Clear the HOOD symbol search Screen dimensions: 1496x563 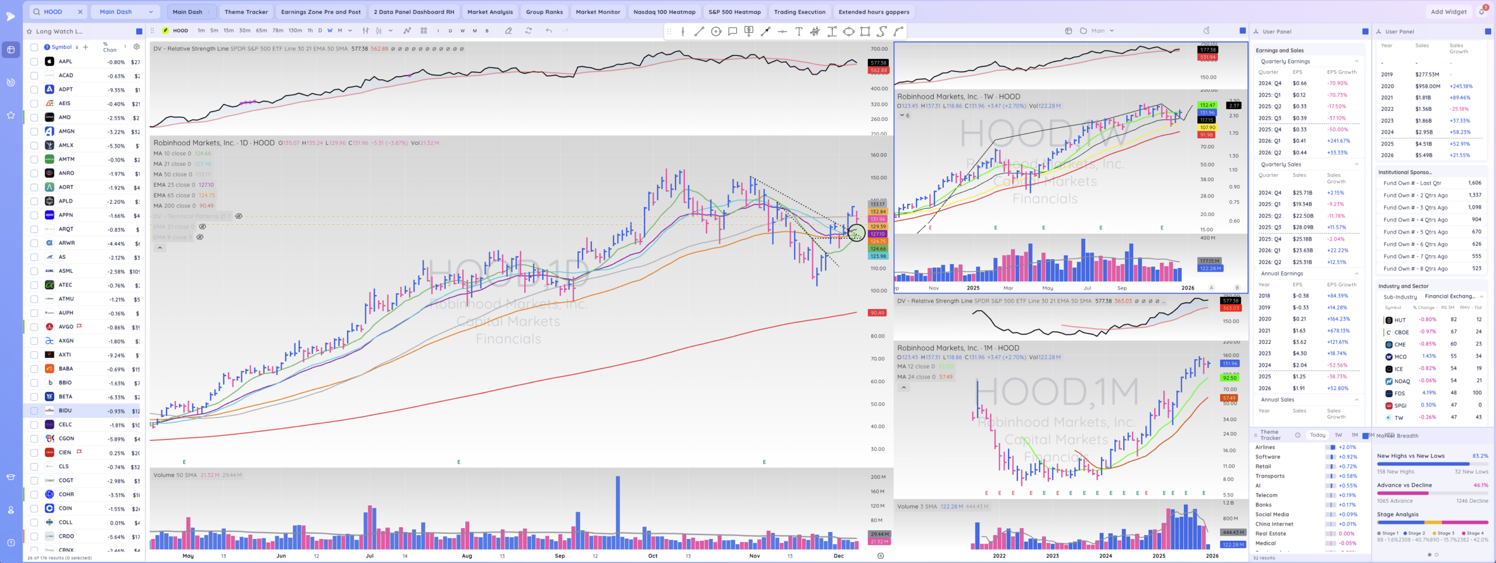pos(80,12)
